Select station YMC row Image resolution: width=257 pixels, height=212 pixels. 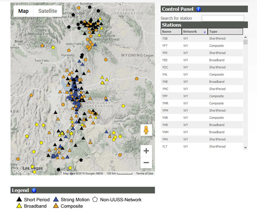[x=202, y=89]
